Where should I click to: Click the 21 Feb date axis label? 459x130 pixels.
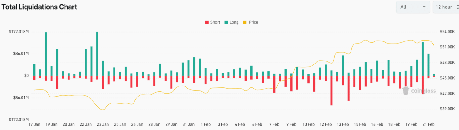(x=429, y=124)
